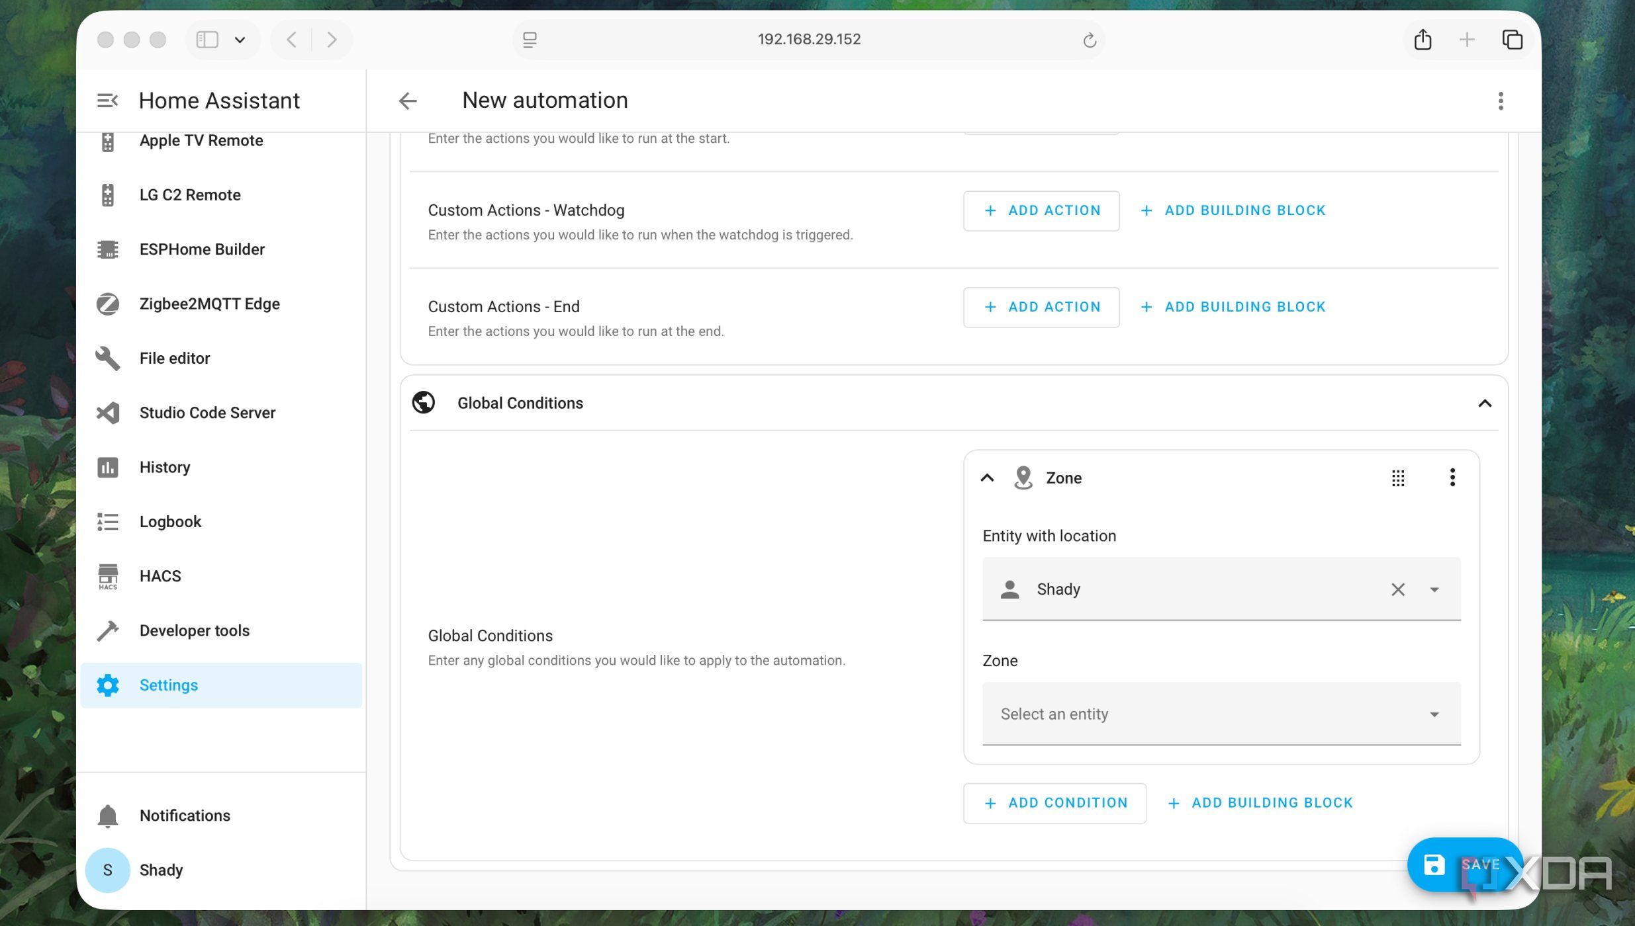Toggle the Safari sidebar button
Viewport: 1635px width, 926px height.
coord(207,40)
